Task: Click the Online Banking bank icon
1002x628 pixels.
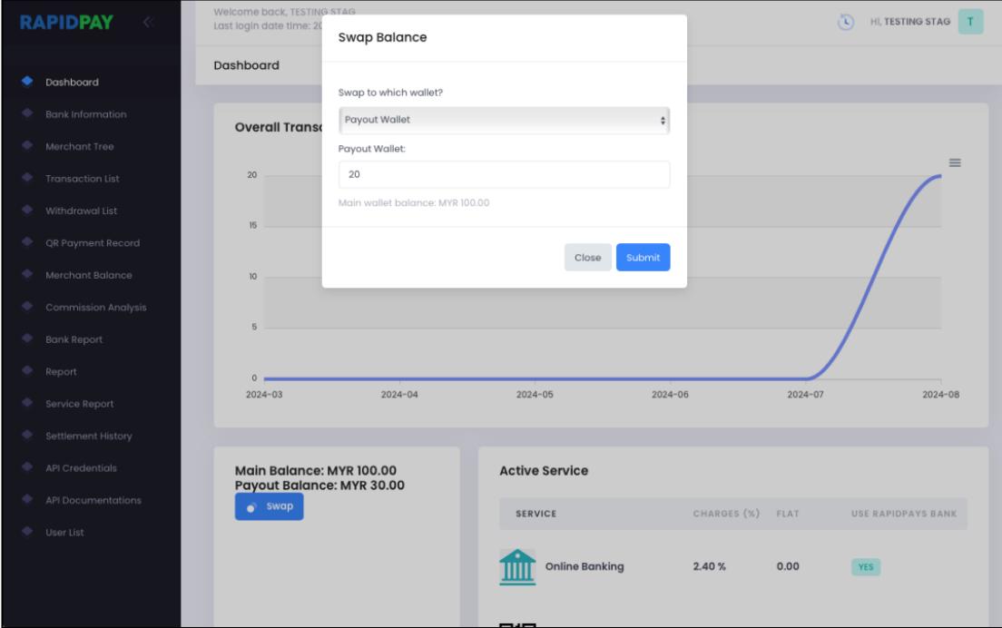Action: (x=517, y=568)
